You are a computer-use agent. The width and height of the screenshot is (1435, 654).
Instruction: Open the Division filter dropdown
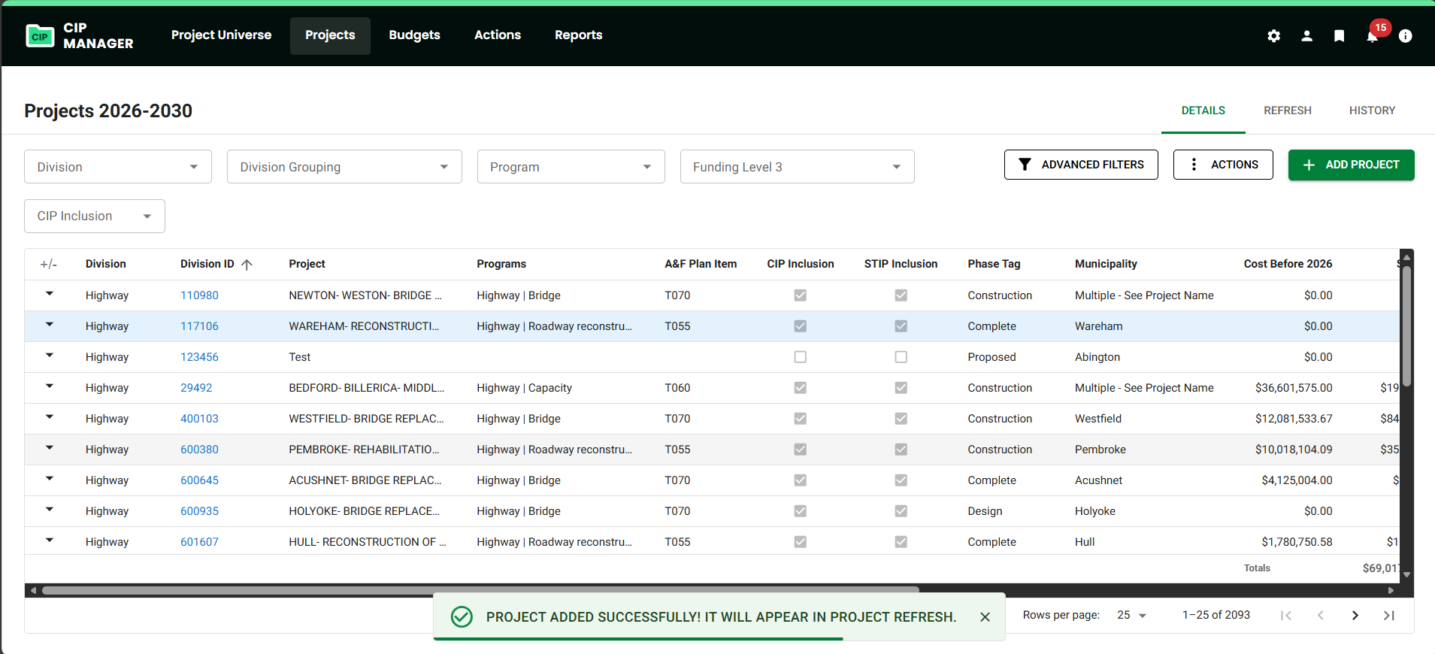[x=118, y=167]
